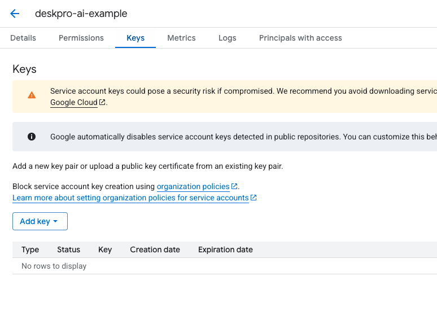
Task: Click external link icon beside Google Cloud
Action: coord(102,103)
